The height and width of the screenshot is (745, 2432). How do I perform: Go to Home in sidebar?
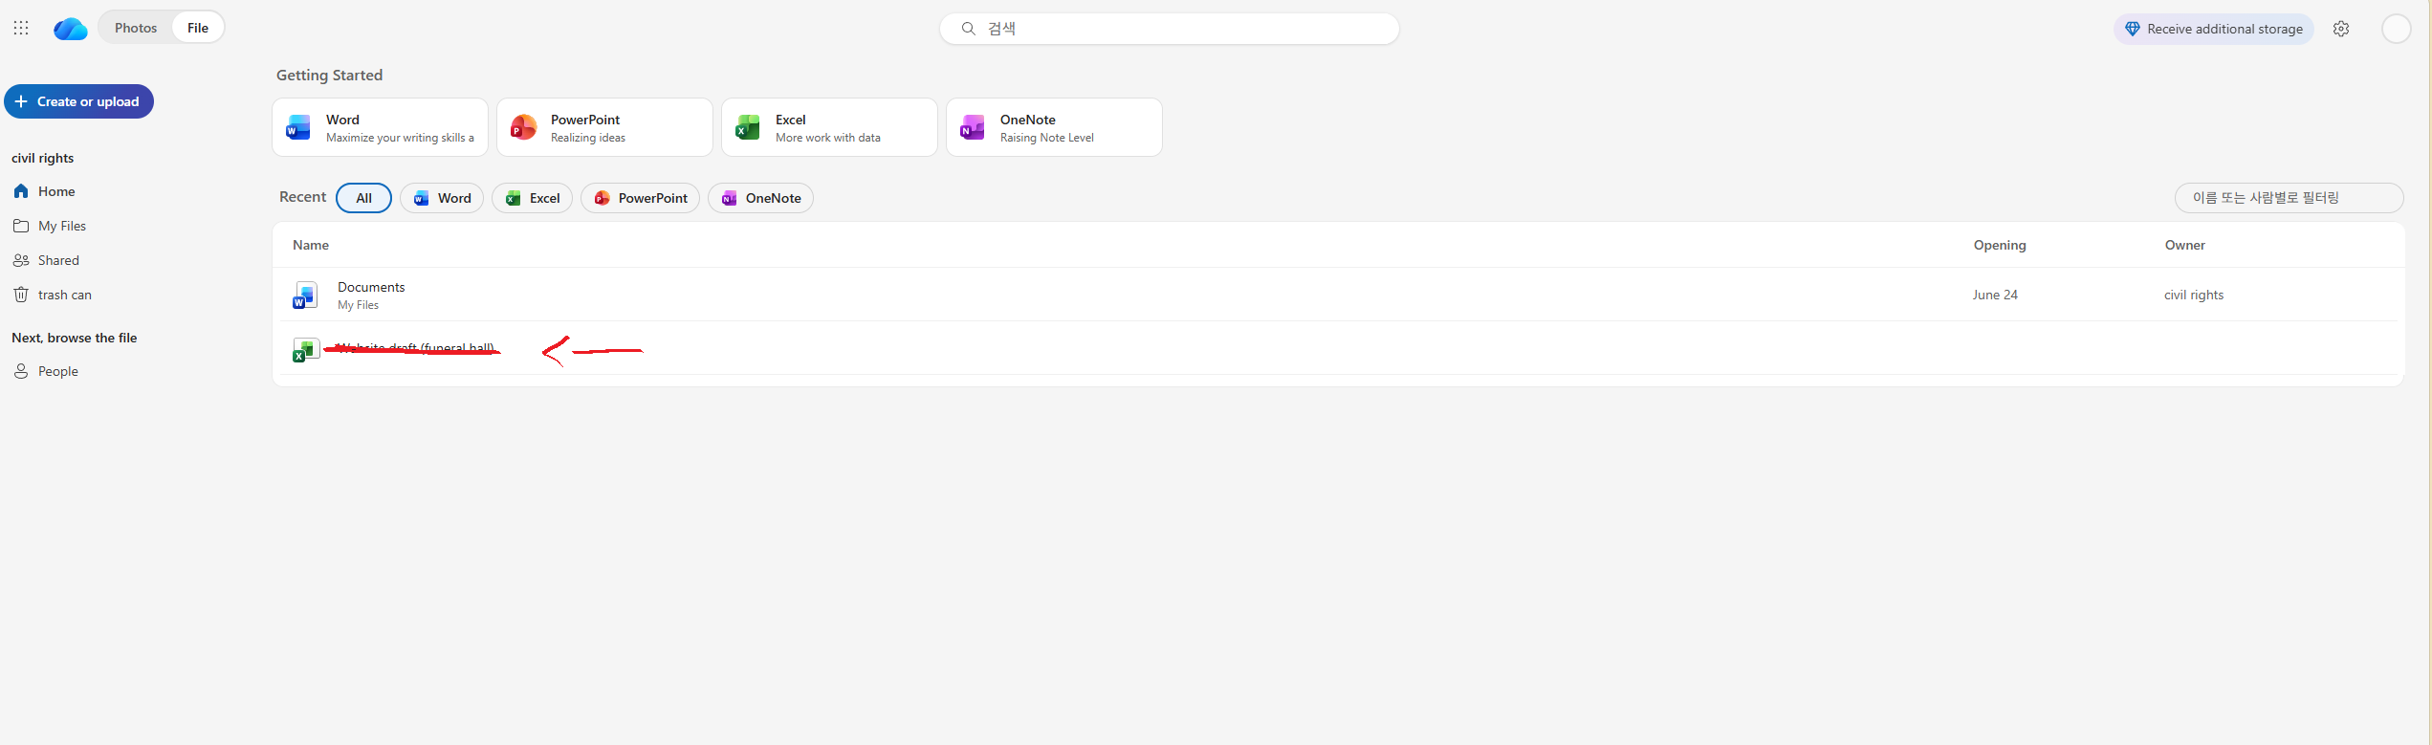click(56, 191)
